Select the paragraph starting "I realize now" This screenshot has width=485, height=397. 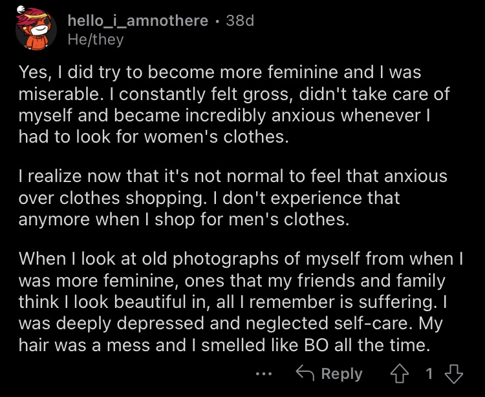coord(233,198)
